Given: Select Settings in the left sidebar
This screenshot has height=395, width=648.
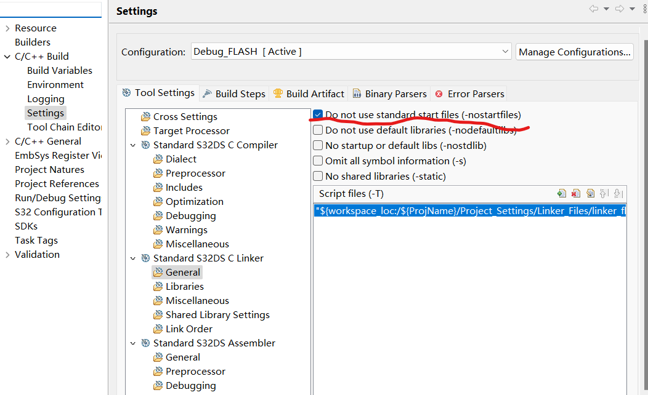Looking at the screenshot, I should [x=45, y=113].
